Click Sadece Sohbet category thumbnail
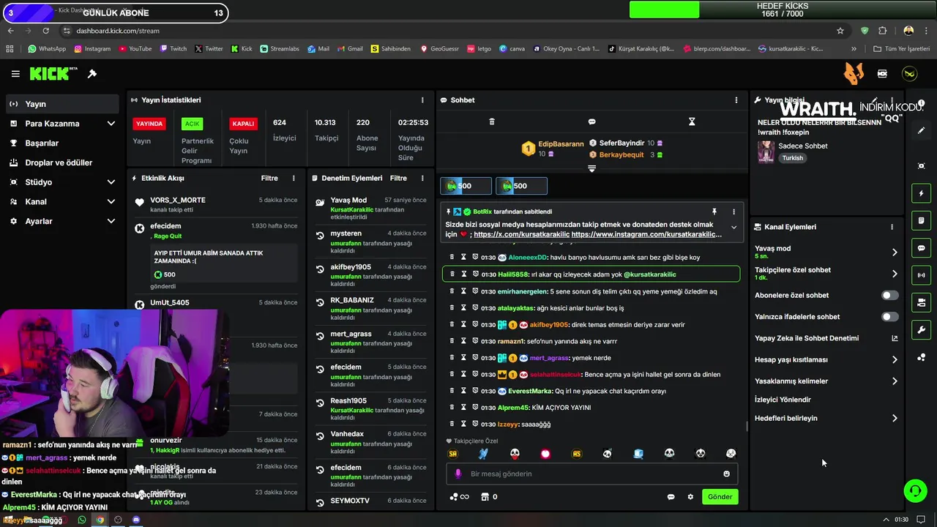This screenshot has height=527, width=937. click(x=766, y=152)
